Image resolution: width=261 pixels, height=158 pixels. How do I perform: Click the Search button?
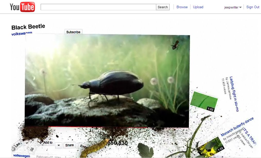[x=163, y=7]
